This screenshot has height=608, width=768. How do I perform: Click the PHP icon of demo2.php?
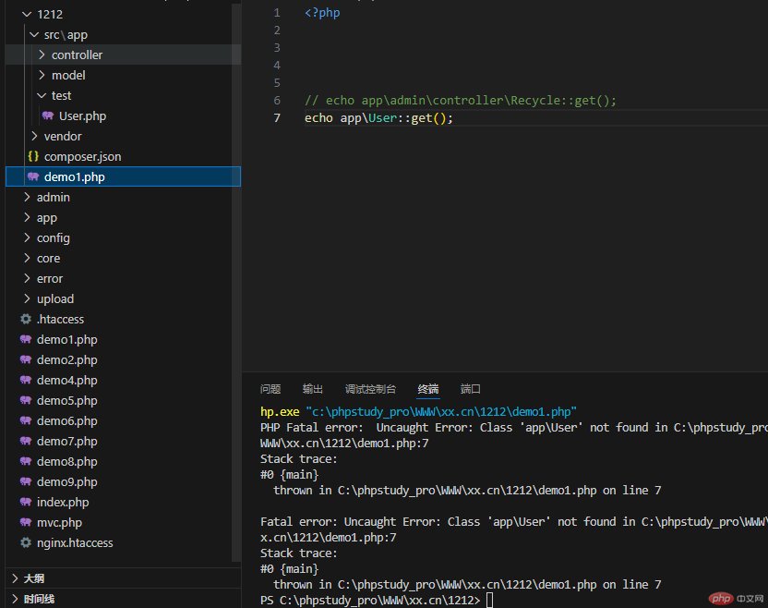tap(26, 359)
